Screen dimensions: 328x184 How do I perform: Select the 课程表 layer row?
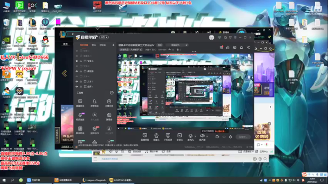[x=95, y=71]
